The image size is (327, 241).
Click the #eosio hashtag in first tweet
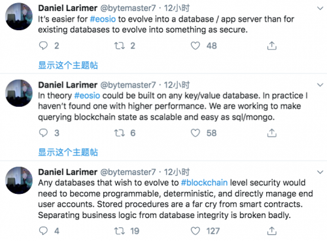103,19
